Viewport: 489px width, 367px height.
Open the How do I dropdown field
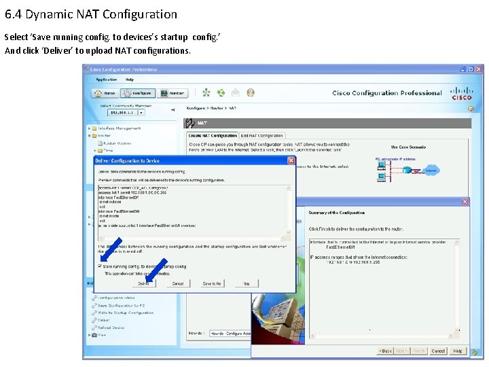230,334
